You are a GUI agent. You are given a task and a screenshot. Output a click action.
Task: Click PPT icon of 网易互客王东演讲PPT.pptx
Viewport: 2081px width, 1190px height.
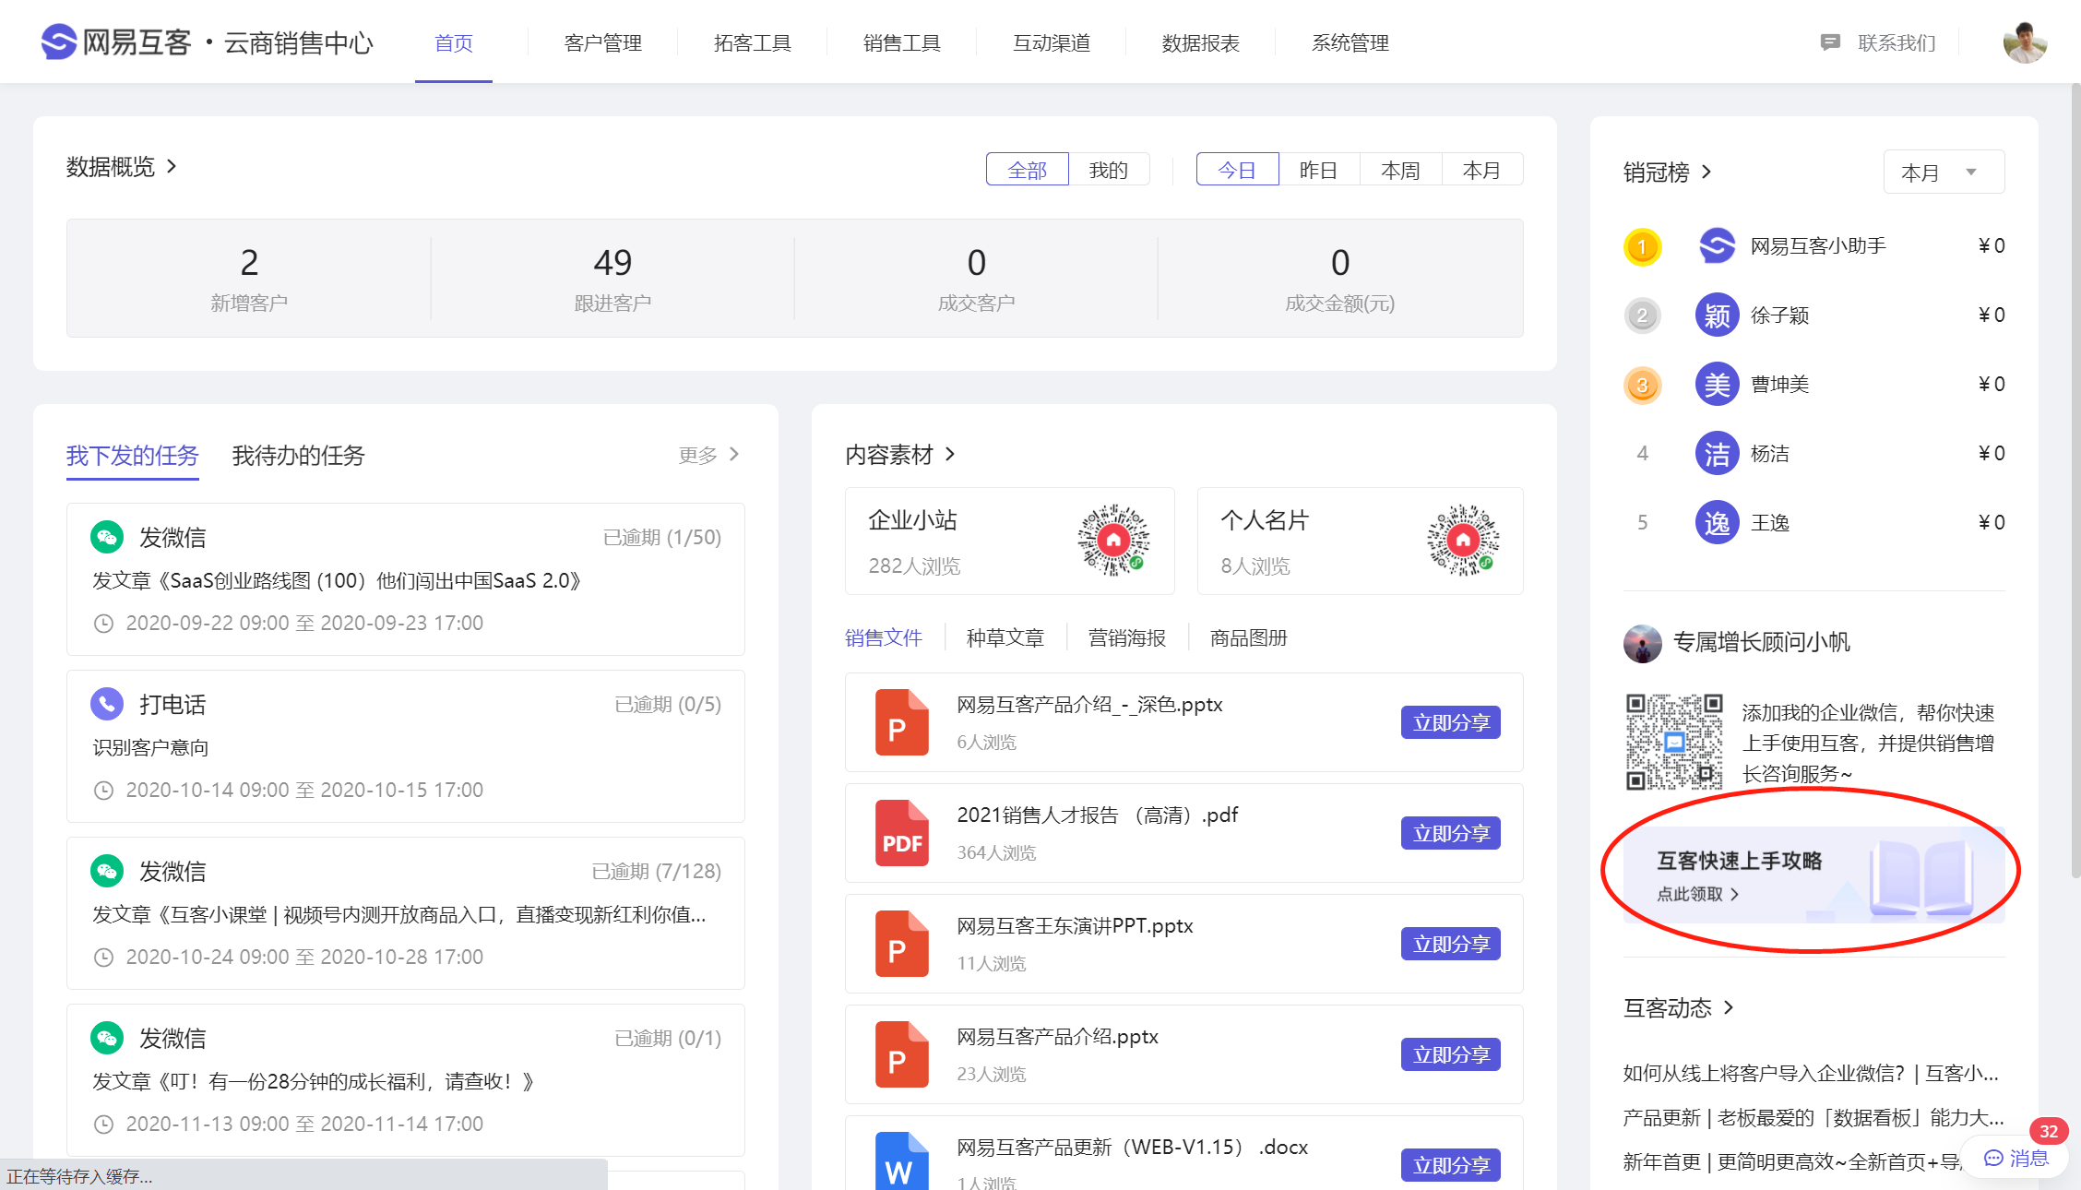(901, 944)
